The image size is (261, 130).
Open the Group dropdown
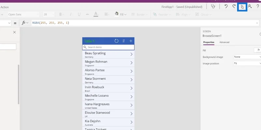click(x=203, y=14)
